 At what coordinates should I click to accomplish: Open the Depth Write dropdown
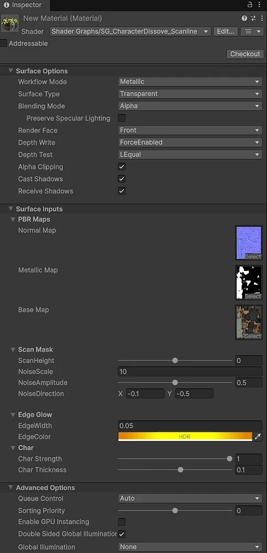[190, 142]
